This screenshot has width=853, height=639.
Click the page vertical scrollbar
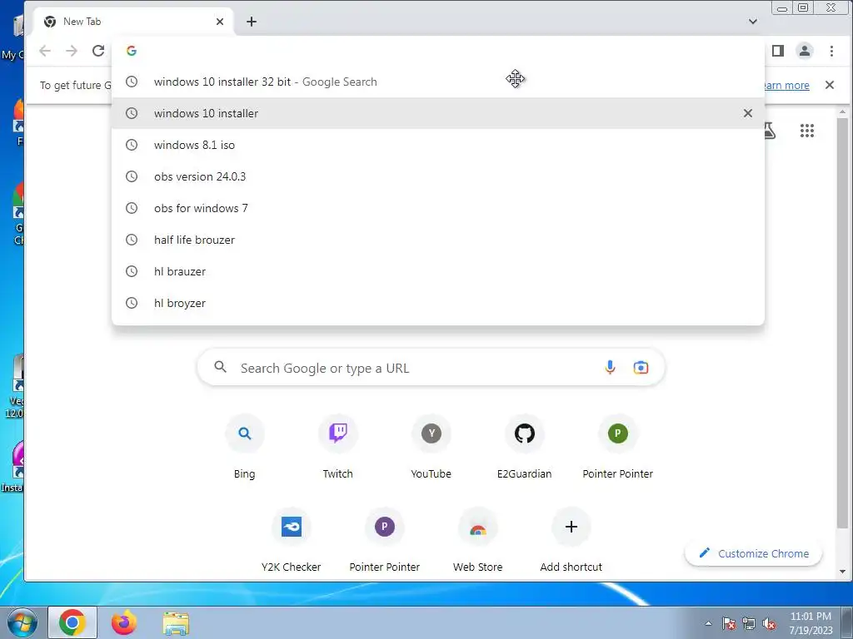click(x=842, y=322)
